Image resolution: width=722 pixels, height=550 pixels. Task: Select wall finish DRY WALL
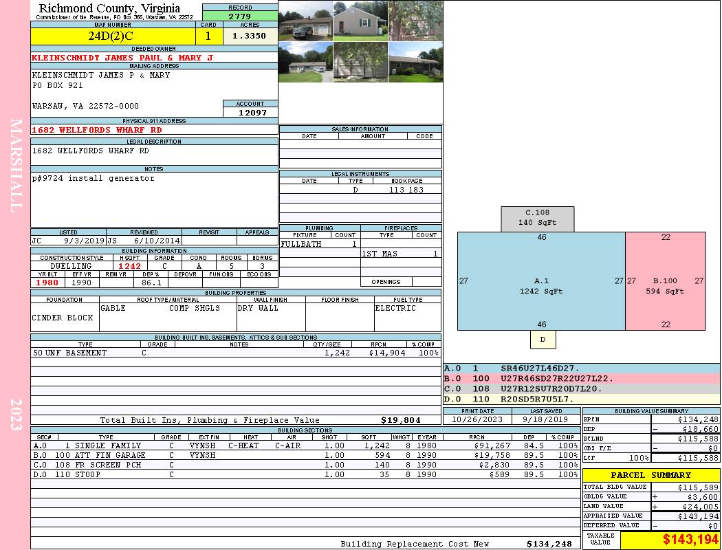pyautogui.click(x=258, y=308)
